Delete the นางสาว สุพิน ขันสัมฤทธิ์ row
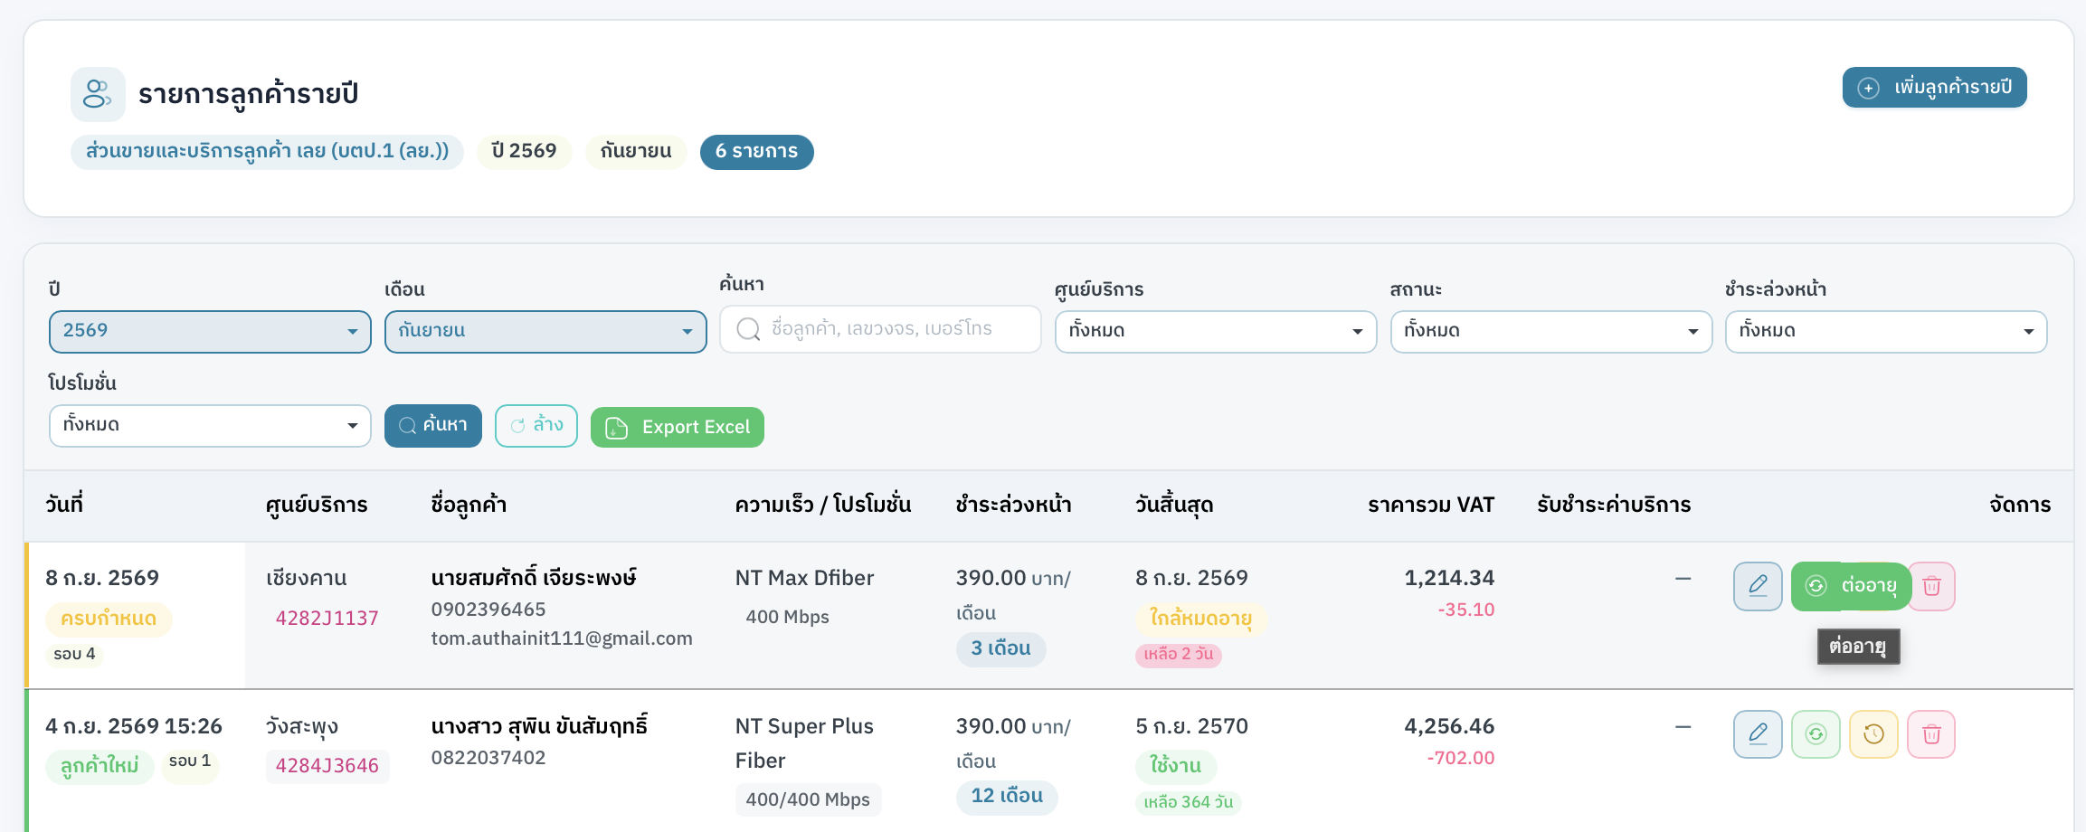The width and height of the screenshot is (2086, 832). (1931, 734)
